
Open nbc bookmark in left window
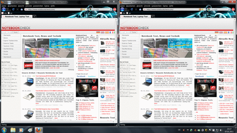tap(4, 13)
